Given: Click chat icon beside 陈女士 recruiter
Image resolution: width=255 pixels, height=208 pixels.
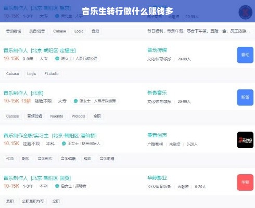Looking at the screenshot, I should [57, 59].
